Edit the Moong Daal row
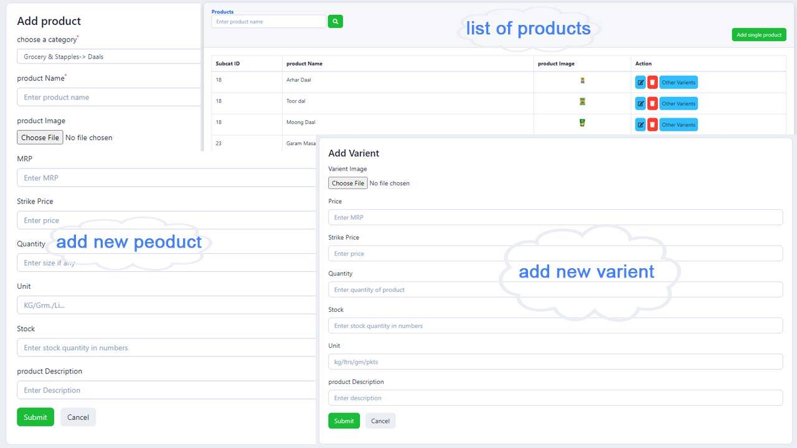797x448 pixels. click(x=640, y=124)
